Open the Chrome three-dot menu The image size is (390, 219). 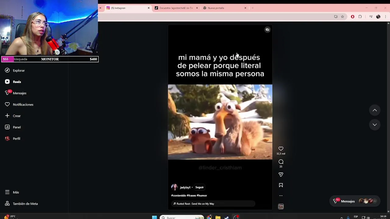click(x=385, y=17)
